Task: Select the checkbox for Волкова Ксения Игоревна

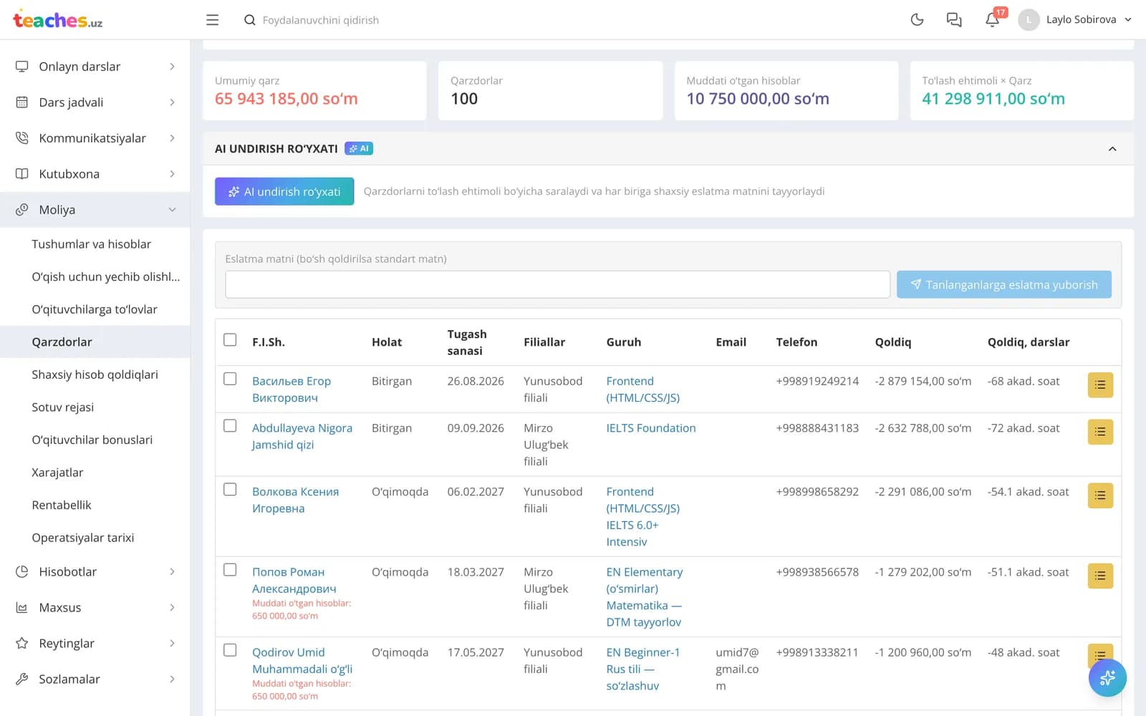Action: 230,489
